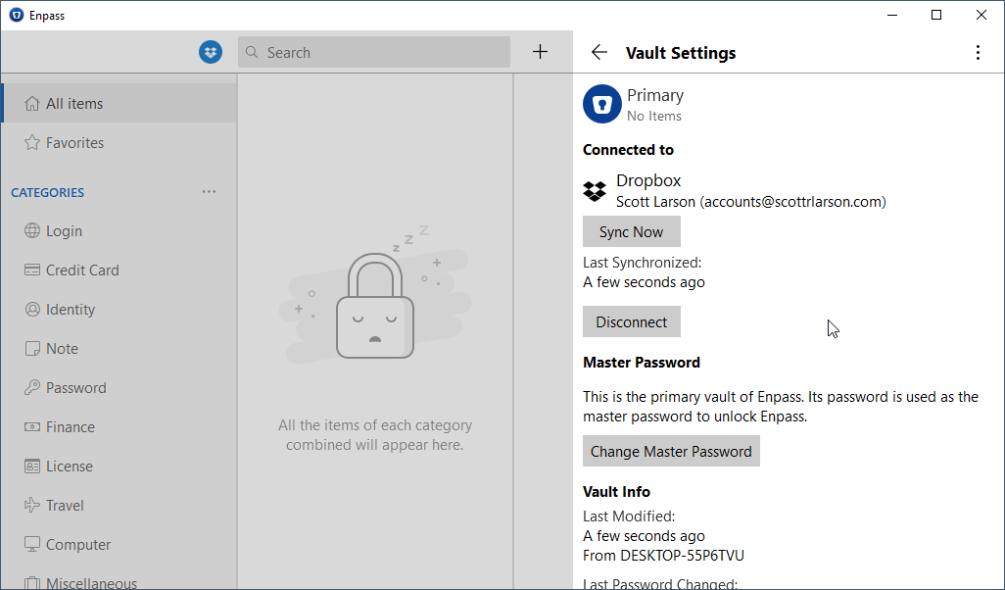Select the Login category
The image size is (1005, 590).
(x=64, y=231)
